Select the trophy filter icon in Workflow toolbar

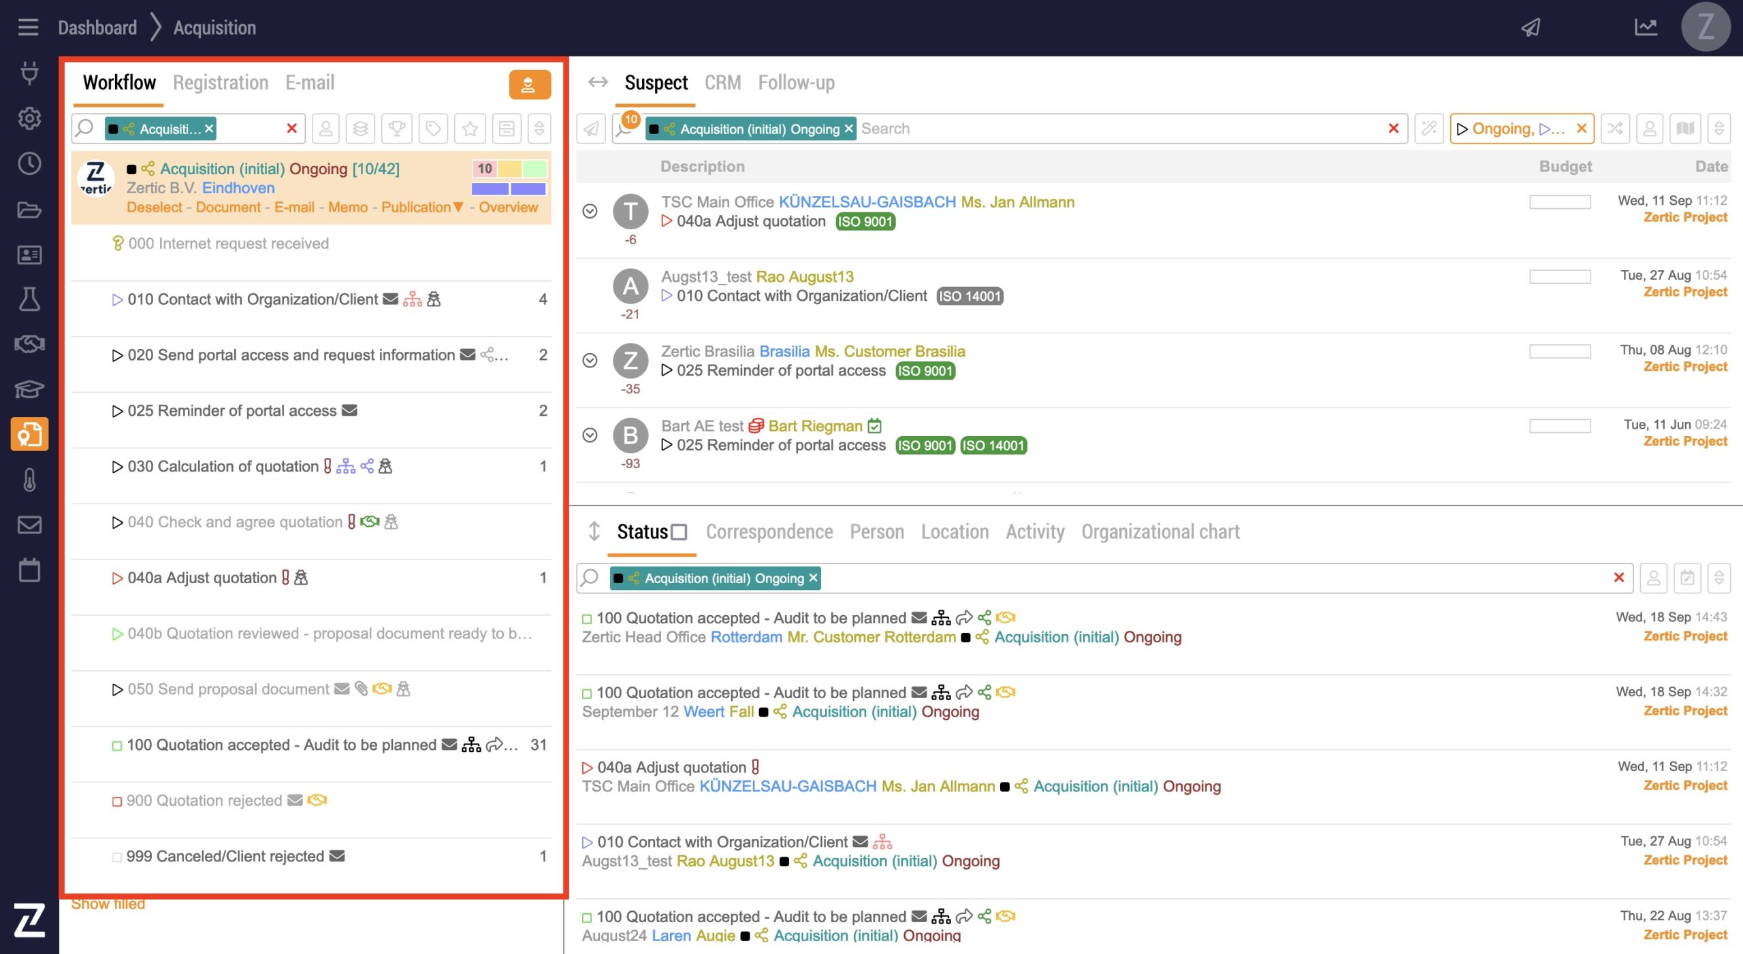[396, 129]
